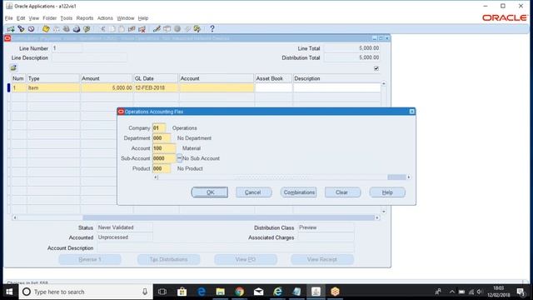Click the distributions grid scroll-up arrow

(384, 83)
